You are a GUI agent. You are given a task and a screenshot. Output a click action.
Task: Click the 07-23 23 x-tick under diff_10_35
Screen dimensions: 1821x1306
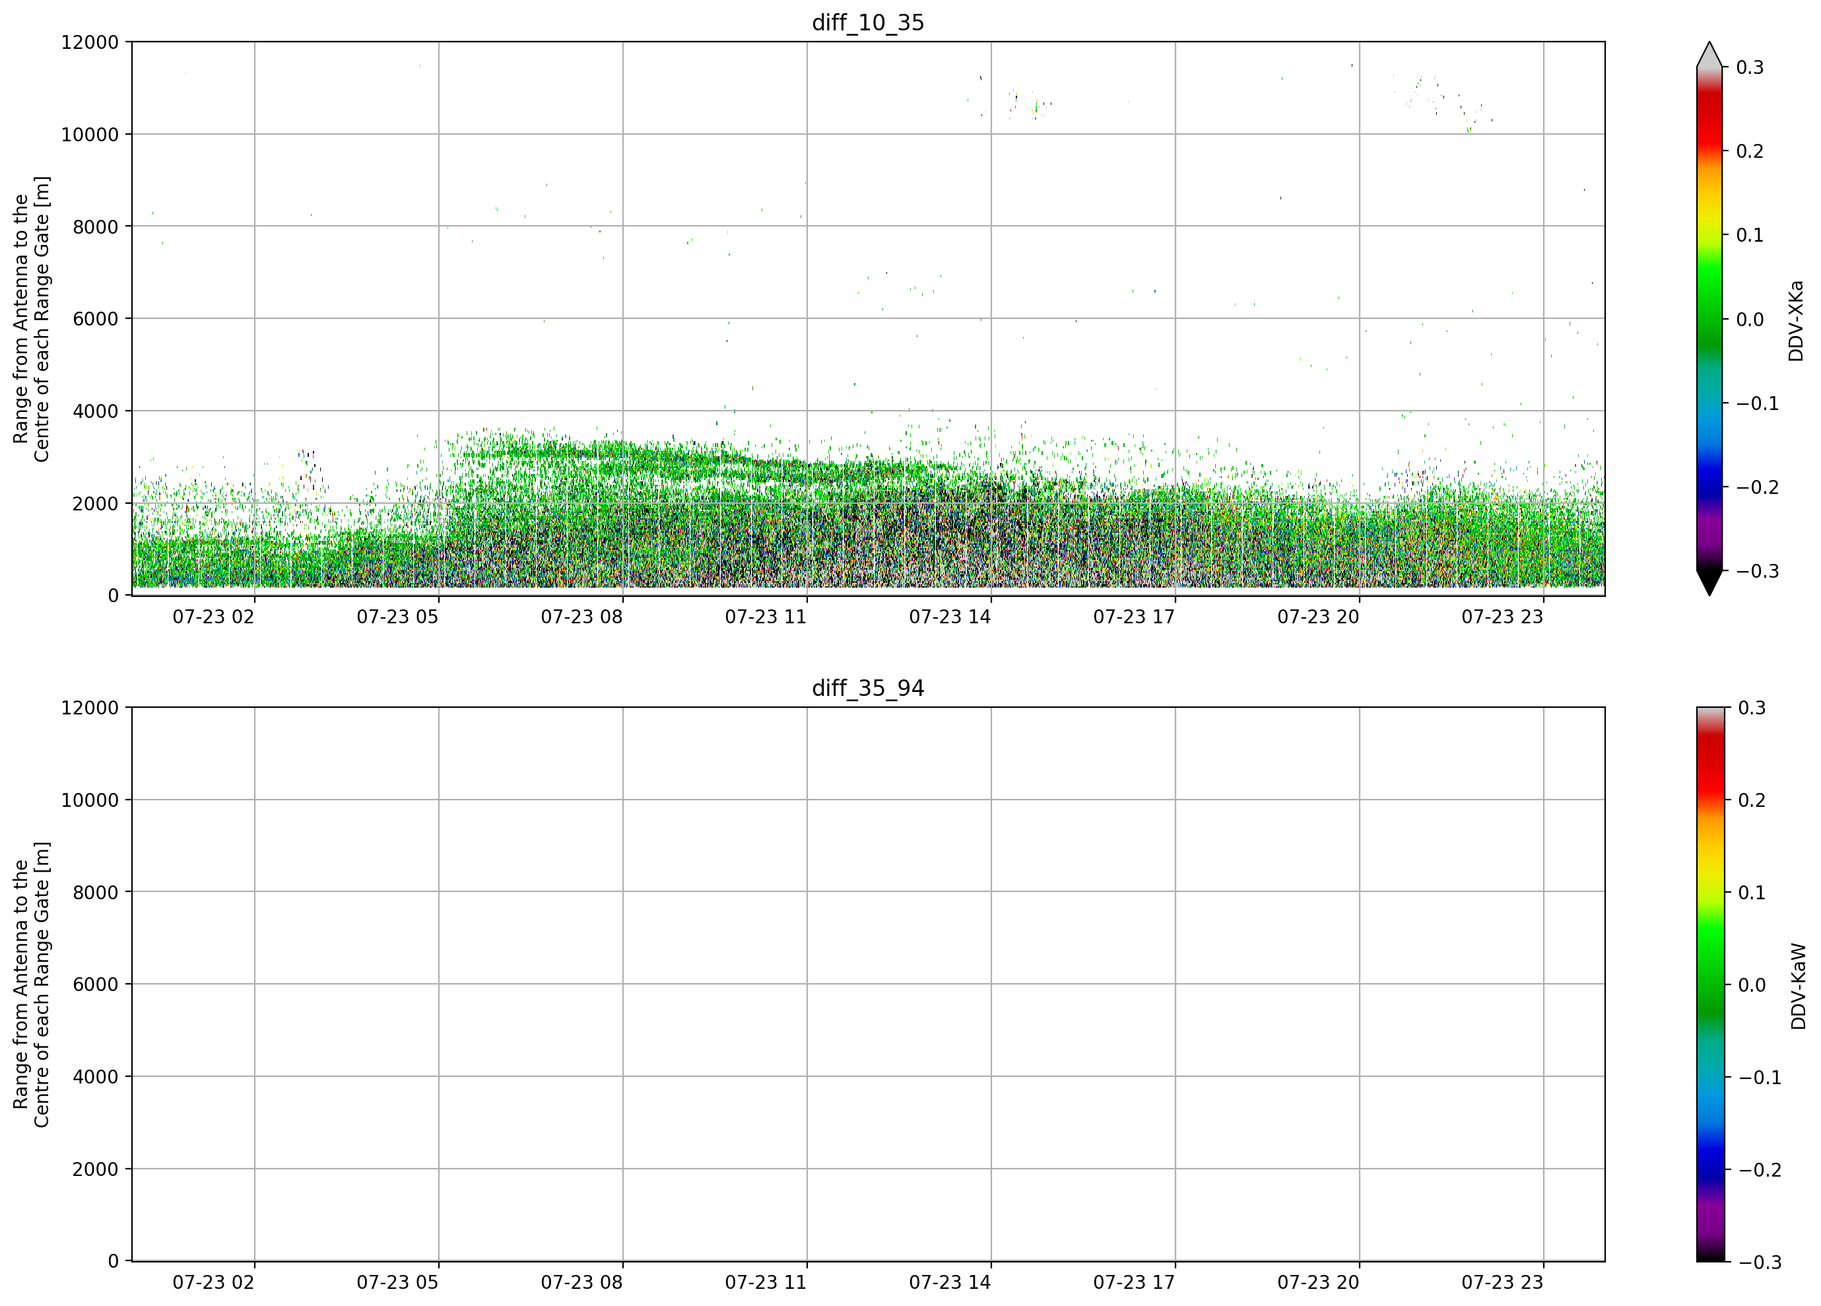[1502, 617]
